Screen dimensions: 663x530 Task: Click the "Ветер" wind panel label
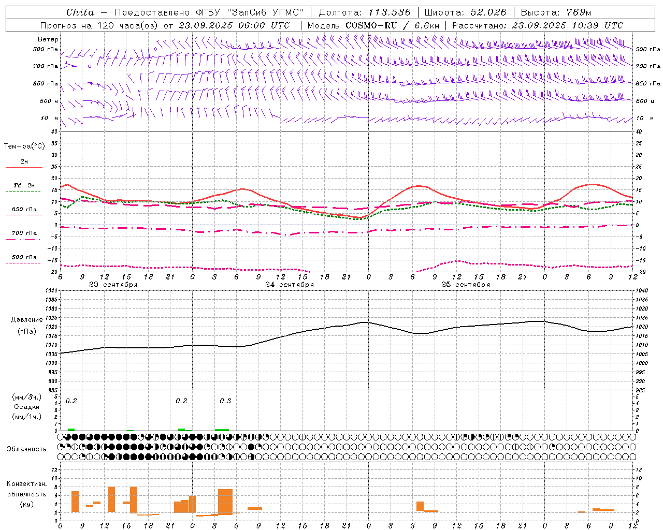tap(48, 39)
